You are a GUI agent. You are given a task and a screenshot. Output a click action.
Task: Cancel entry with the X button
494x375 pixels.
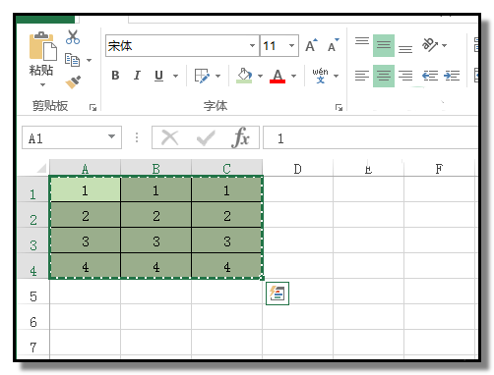170,137
